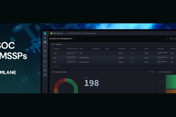This screenshot has height=117, width=176.
Task: Click the AI SOC MSSP Client cell in CCM-3 row
Action: pyautogui.click(x=84, y=58)
